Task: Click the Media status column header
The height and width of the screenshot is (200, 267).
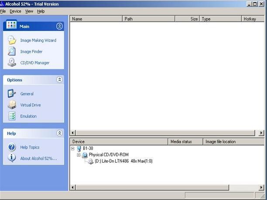Action: tap(185, 142)
